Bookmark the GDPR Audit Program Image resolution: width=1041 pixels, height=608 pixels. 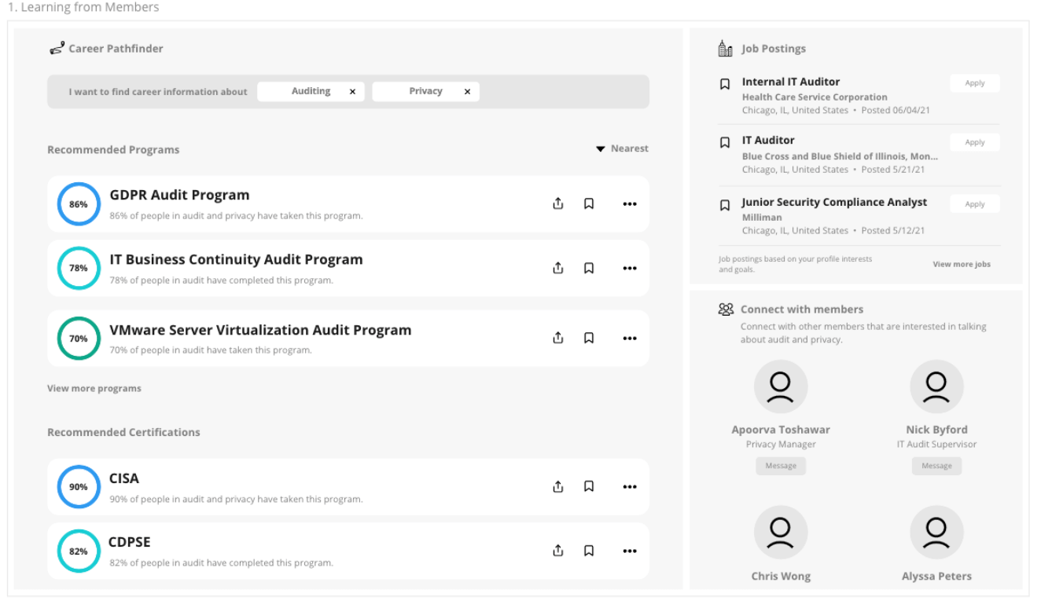click(x=588, y=204)
